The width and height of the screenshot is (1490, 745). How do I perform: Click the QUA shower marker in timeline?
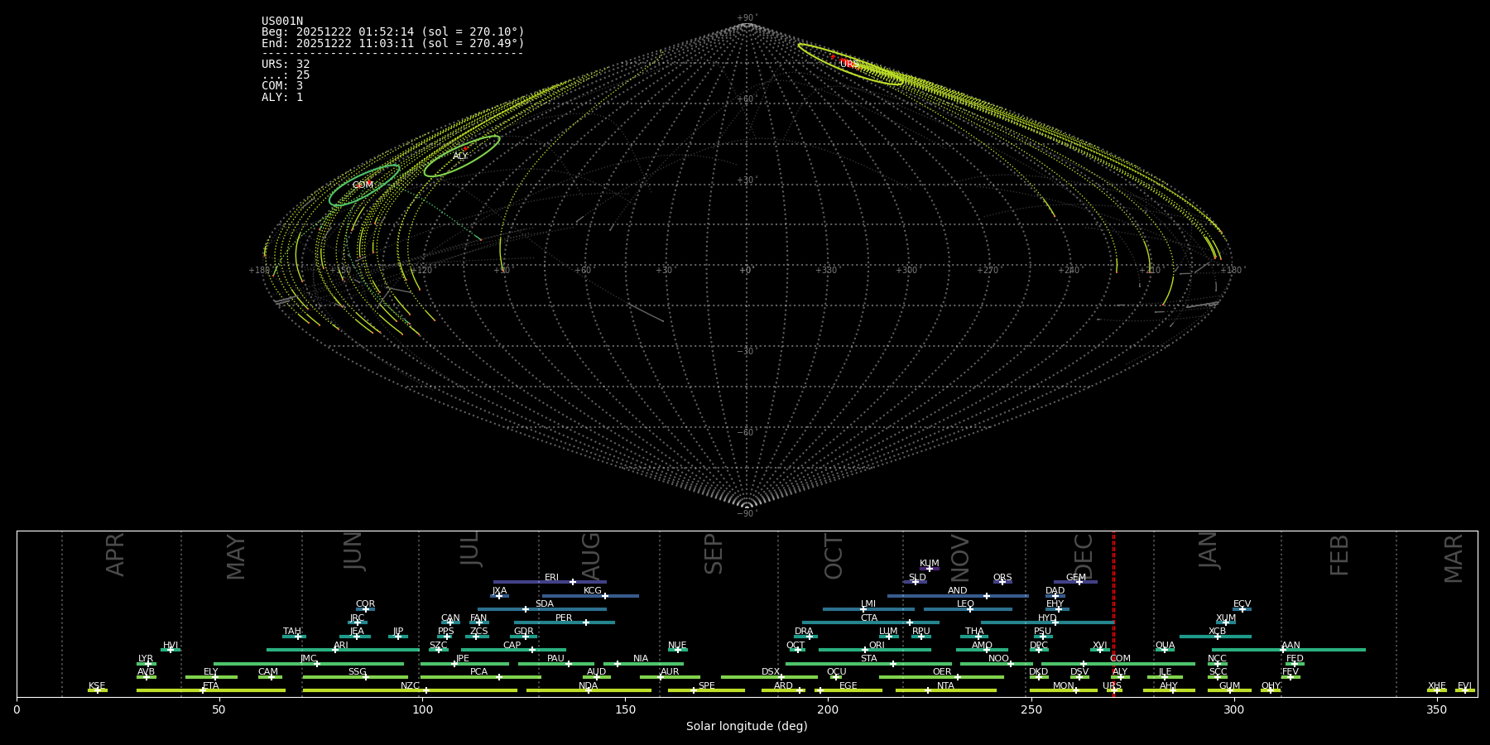1165,650
